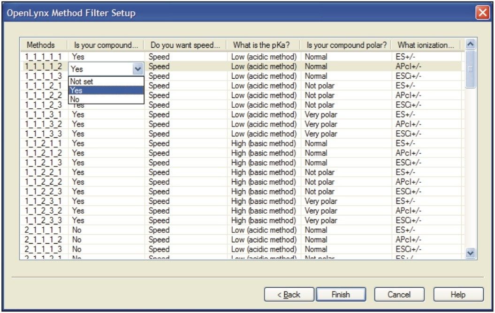The image size is (495, 313).
Task: Click 'Low (acidic method)' in row 1_1_1_1_1
Action: tap(264, 57)
